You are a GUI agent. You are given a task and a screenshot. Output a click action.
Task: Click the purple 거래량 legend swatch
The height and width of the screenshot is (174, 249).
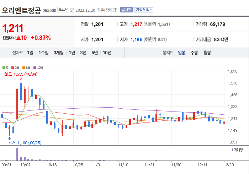233,150
